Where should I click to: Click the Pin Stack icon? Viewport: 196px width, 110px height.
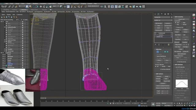156,45
